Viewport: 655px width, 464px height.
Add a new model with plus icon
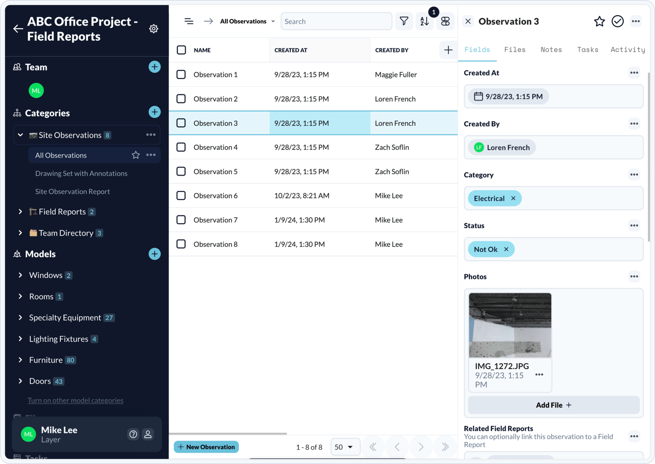(x=155, y=254)
